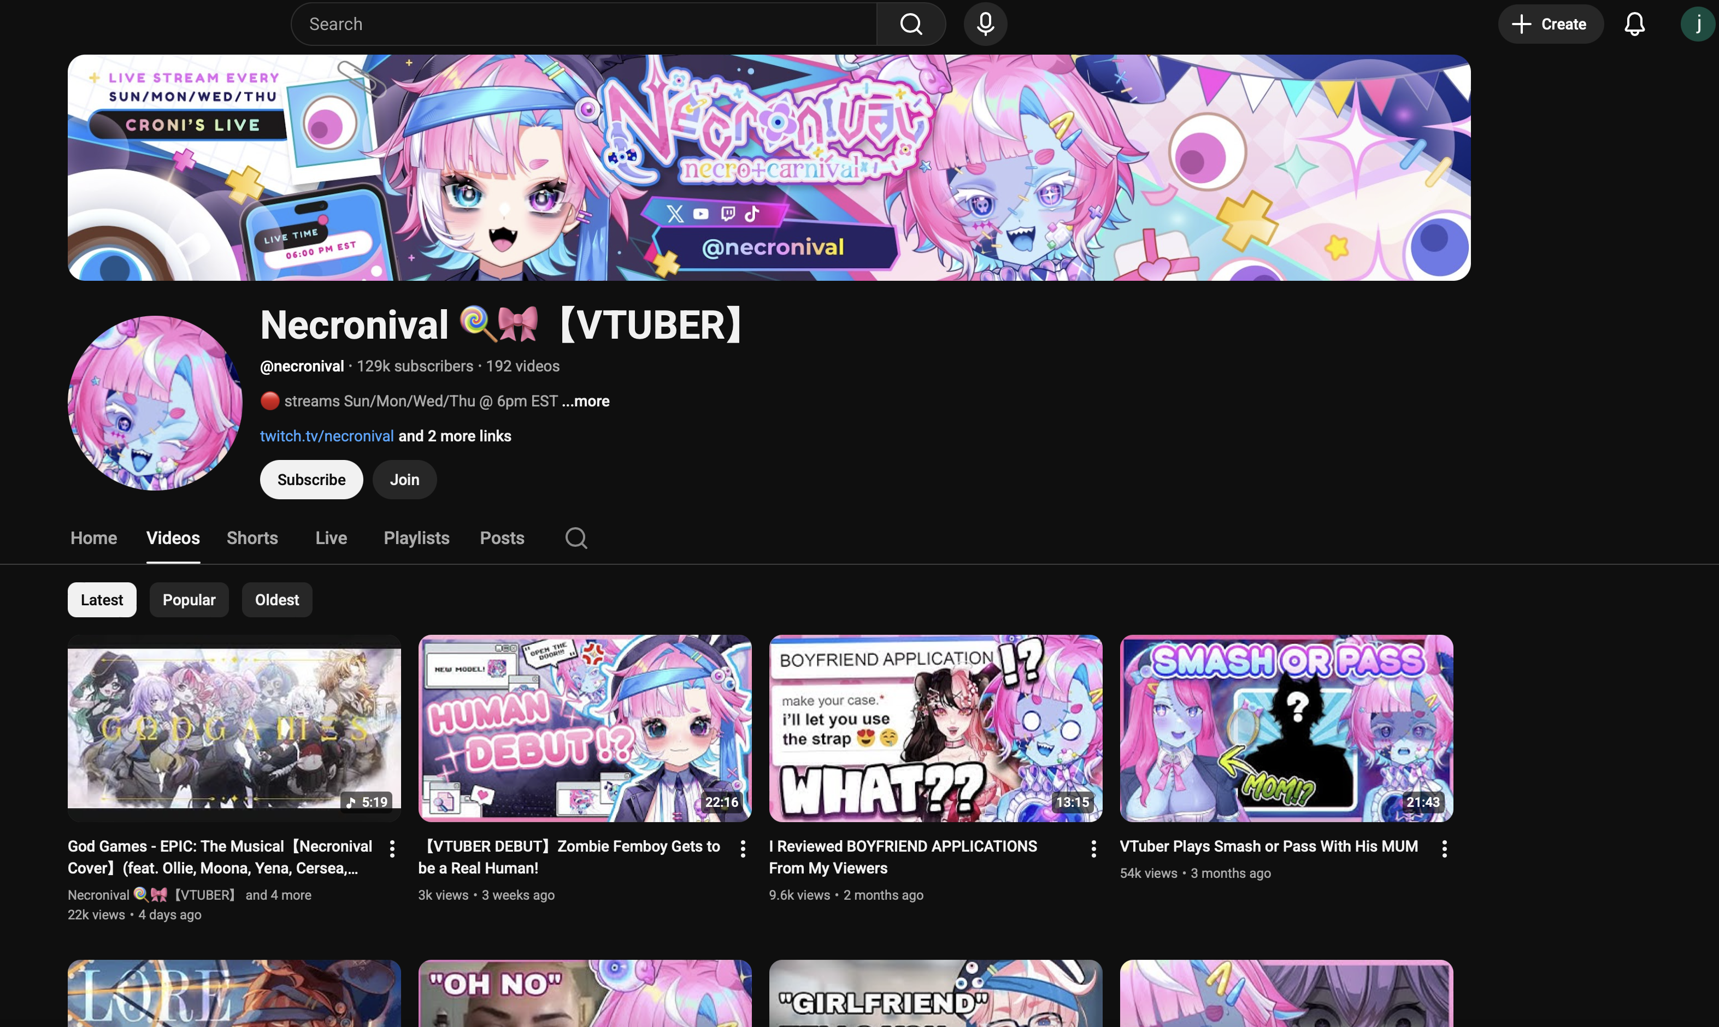This screenshot has height=1027, width=1719.
Task: Select the Popular sort chip
Action: [x=189, y=600]
